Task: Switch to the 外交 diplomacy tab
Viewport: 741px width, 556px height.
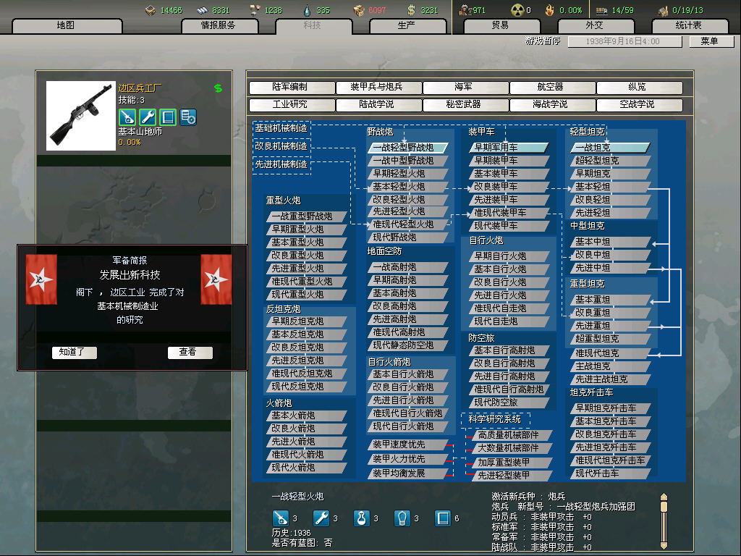Action: 596,25
